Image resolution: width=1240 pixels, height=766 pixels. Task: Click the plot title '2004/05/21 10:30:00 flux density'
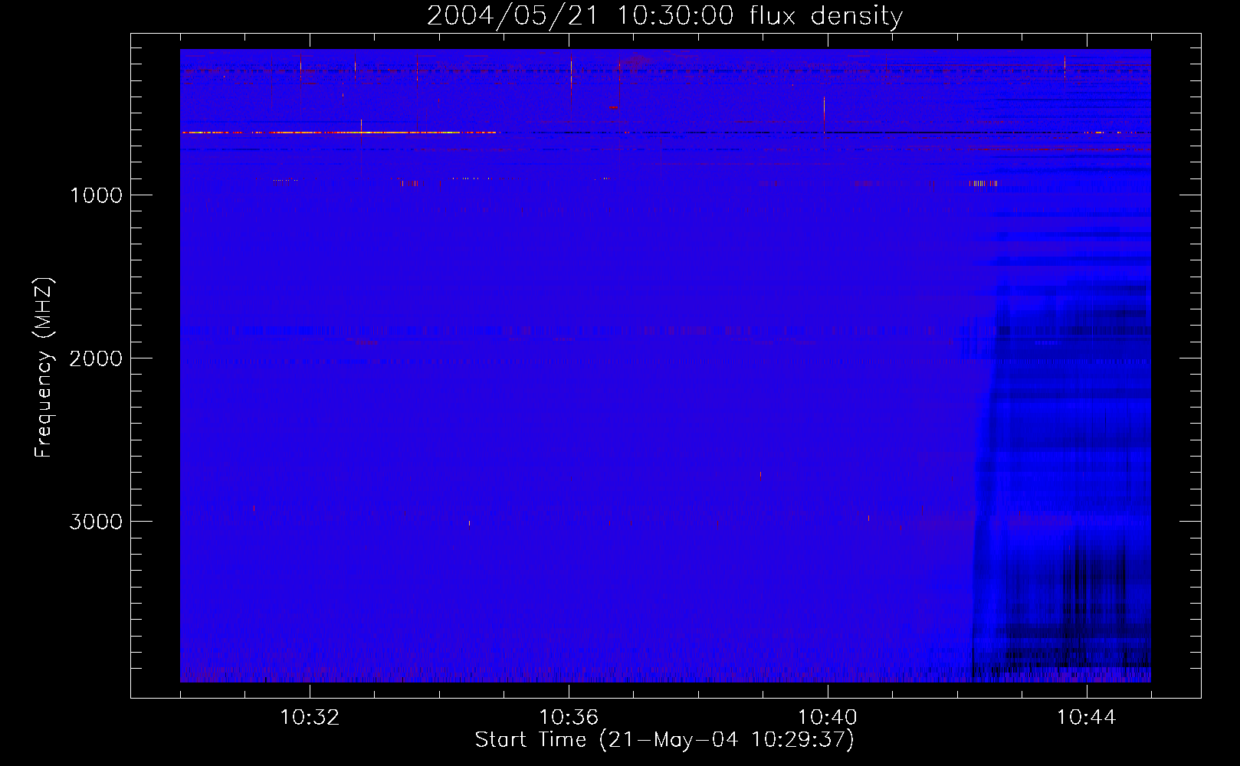pos(664,15)
